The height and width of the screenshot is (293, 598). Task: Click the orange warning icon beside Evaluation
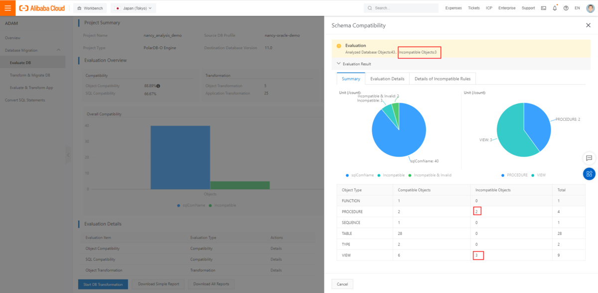[x=339, y=46]
